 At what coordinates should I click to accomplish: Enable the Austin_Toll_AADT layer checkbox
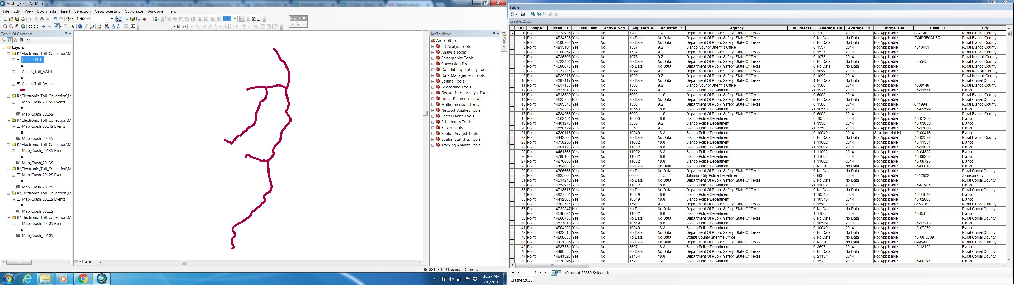pos(18,72)
